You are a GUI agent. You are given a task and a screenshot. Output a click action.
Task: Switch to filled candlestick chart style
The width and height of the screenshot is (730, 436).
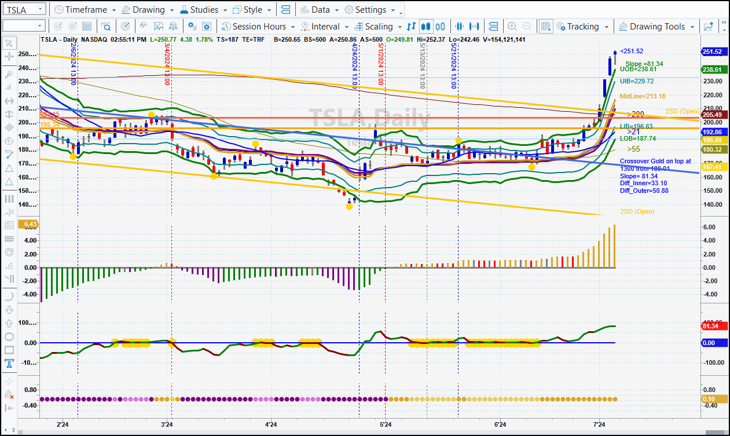click(x=426, y=26)
